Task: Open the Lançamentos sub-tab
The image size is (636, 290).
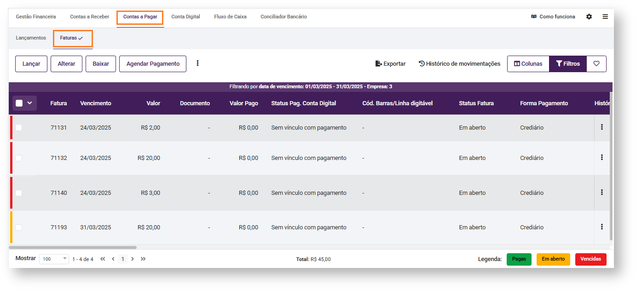Action: pos(31,38)
